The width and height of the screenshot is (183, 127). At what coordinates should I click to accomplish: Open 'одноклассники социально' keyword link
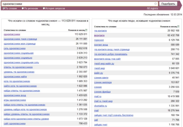click(x=18, y=58)
